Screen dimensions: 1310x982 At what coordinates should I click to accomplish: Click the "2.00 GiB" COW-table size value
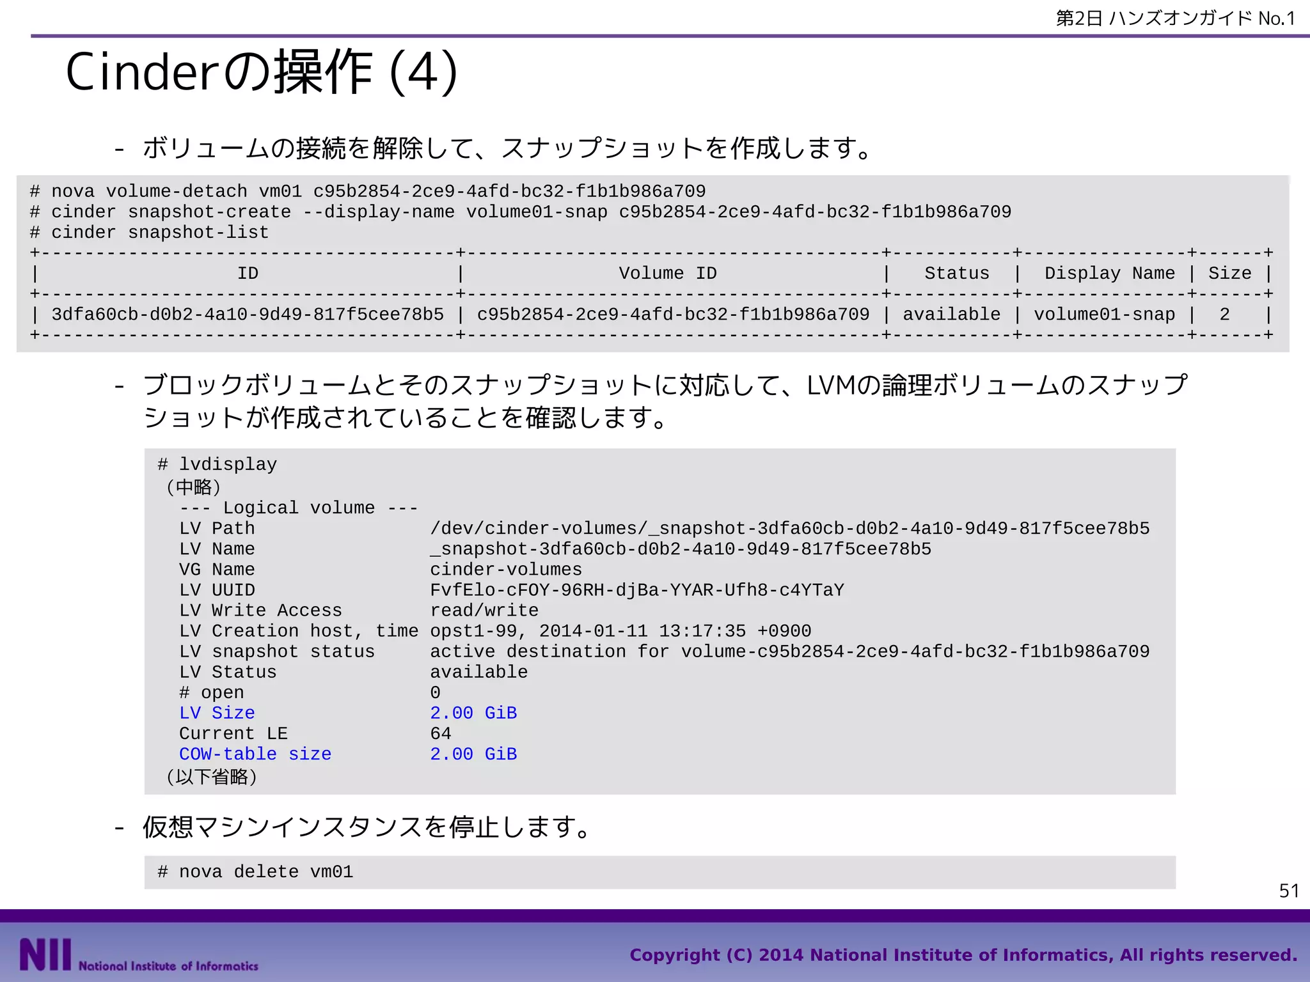(x=473, y=754)
